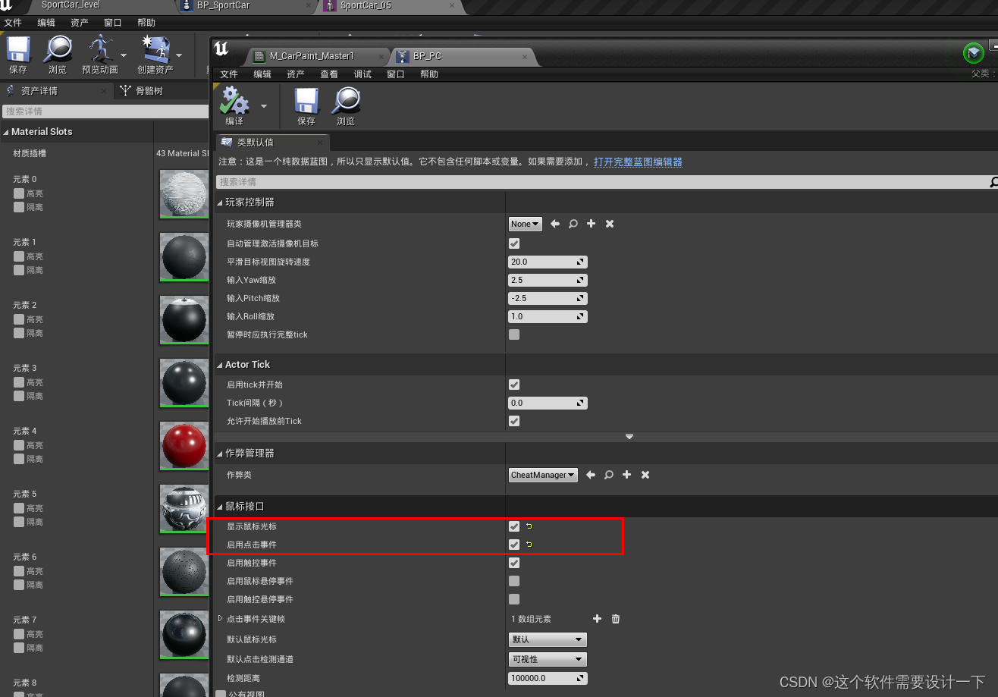Collapse the Actor Tick section
The image size is (998, 697).
[x=220, y=365]
